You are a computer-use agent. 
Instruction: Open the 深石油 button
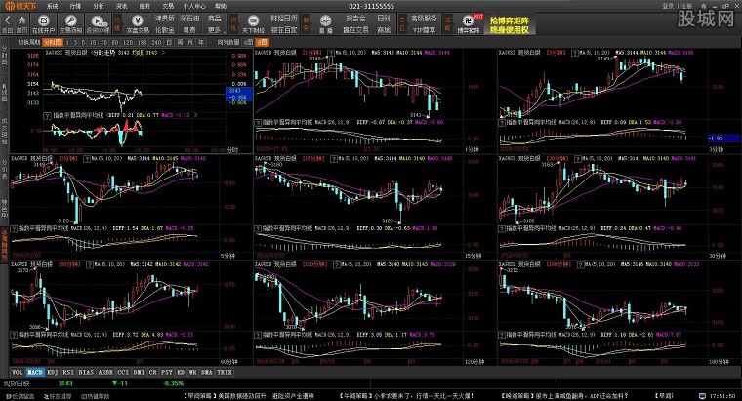coord(189,18)
